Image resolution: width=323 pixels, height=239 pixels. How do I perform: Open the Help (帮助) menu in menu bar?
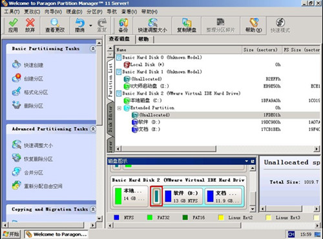pyautogui.click(x=149, y=12)
